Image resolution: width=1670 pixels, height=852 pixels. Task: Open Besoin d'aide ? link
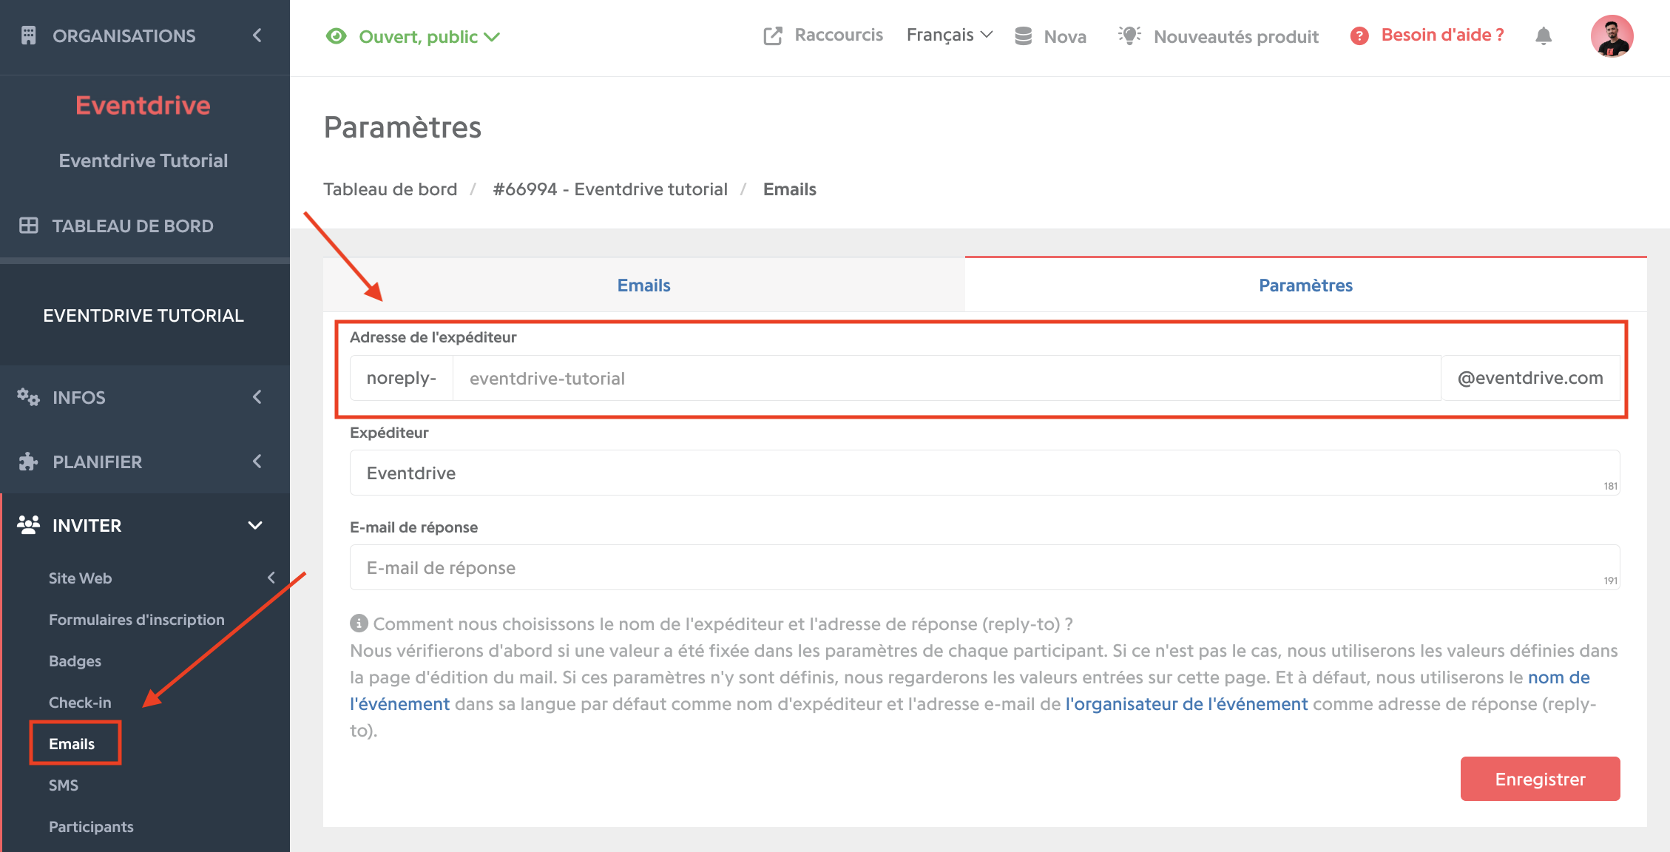pyautogui.click(x=1442, y=35)
